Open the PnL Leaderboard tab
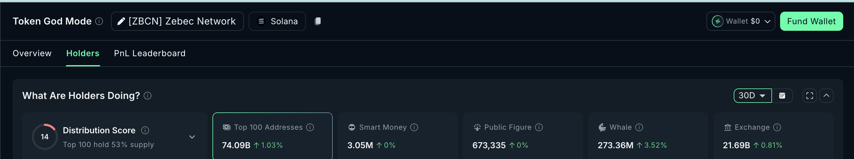854x159 pixels. (150, 53)
